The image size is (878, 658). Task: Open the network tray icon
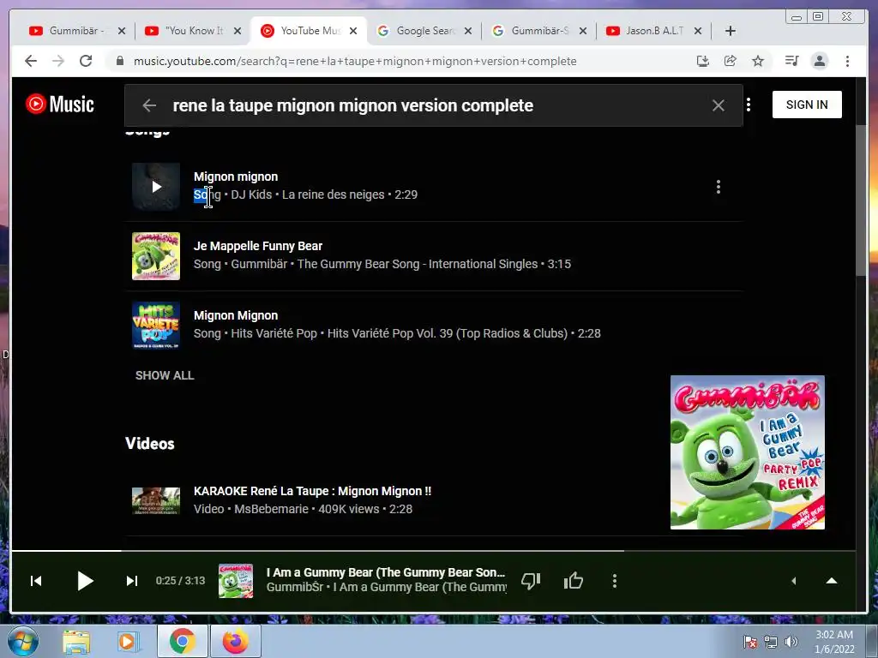(771, 642)
